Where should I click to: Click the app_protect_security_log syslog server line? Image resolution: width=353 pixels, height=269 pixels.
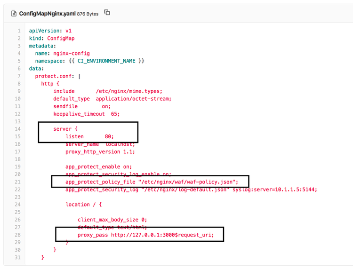(x=192, y=190)
